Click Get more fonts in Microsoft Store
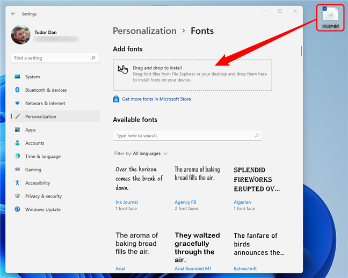Viewport: 348px width, 278px height. [156, 99]
